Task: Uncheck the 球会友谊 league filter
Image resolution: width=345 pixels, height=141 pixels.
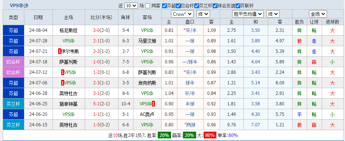Action: click(215, 6)
